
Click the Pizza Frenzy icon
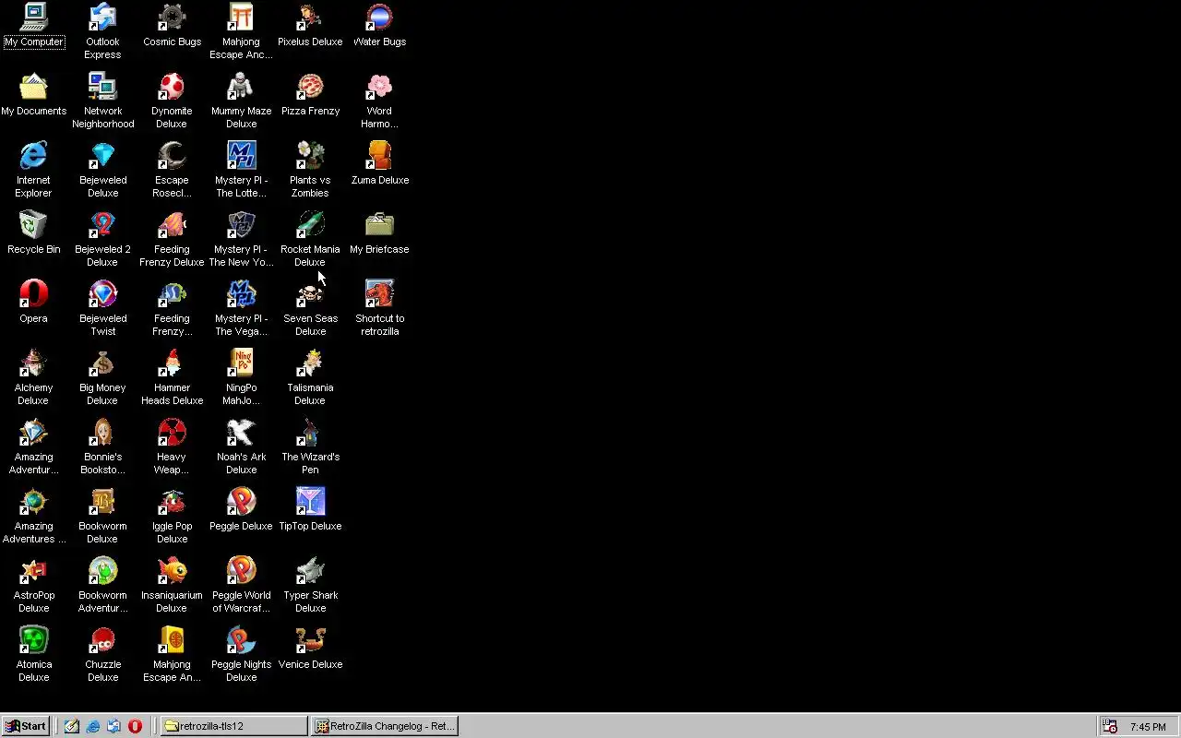click(310, 87)
